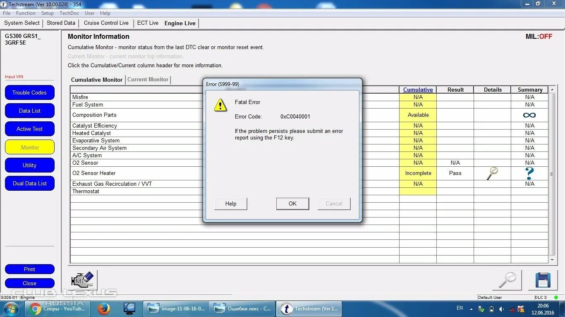
Task: Open the Setup menu
Action: click(x=48, y=13)
